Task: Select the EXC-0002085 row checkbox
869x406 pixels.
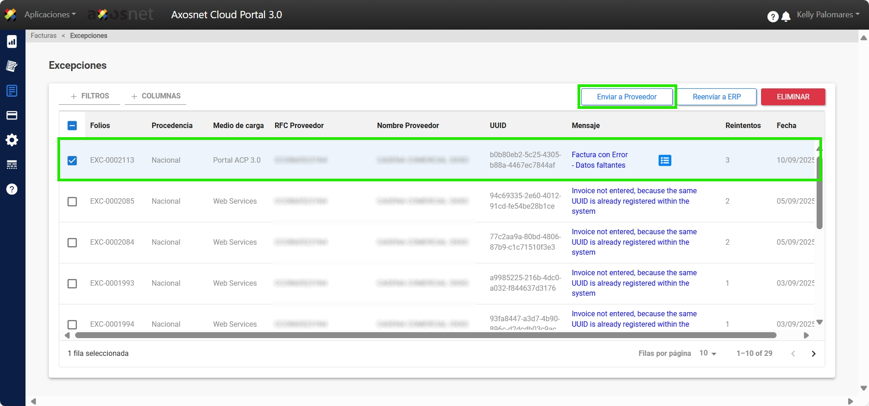Action: 72,201
